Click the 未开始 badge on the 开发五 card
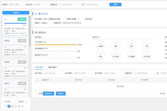 (22, 41)
